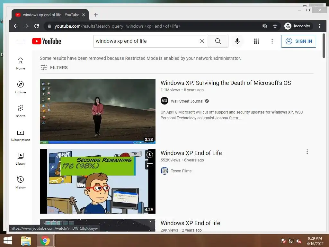Click the lock site info icon
The width and height of the screenshot is (329, 247).
coord(49,26)
